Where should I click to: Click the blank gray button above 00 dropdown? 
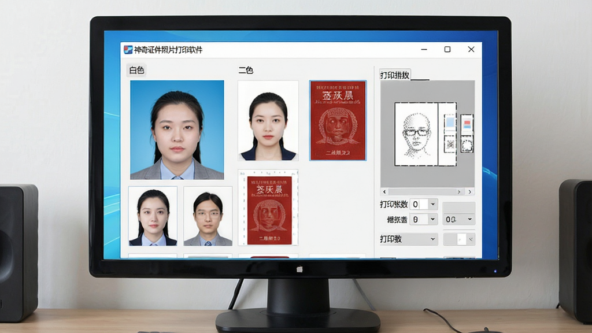458,208
